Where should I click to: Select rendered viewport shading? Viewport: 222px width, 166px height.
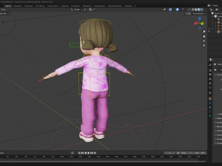pyautogui.click(x=202, y=10)
